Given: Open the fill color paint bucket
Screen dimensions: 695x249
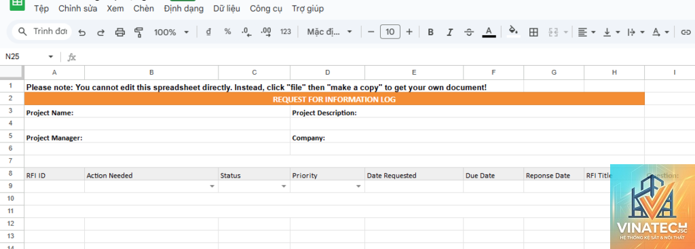Looking at the screenshot, I should 513,31.
